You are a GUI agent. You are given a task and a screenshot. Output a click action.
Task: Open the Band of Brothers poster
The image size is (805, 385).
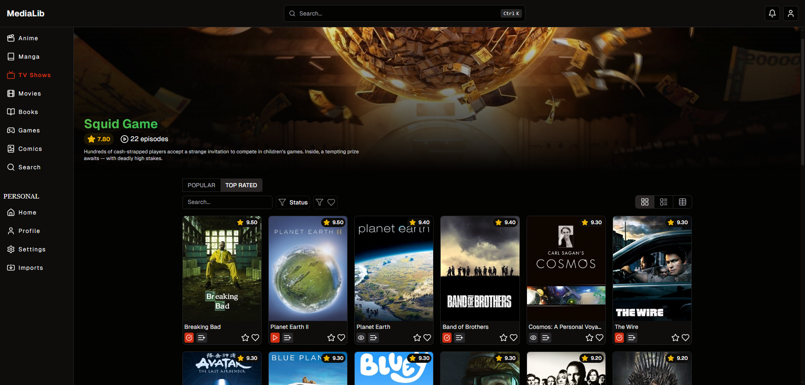(480, 269)
